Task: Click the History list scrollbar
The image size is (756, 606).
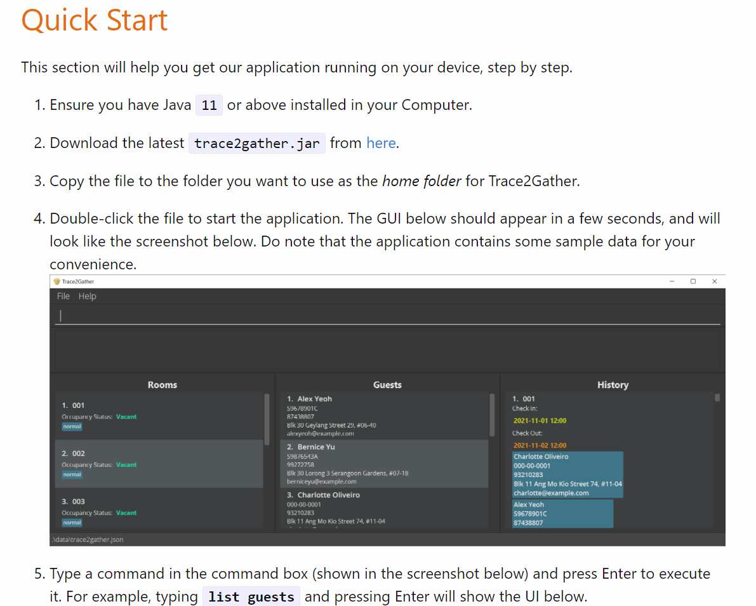Action: tap(717, 398)
